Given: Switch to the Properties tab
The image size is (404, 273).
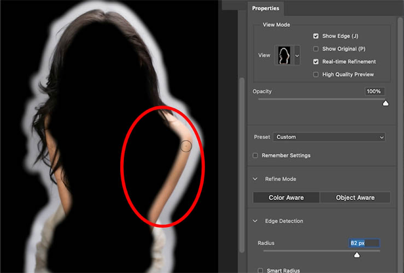Looking at the screenshot, I should [x=265, y=8].
